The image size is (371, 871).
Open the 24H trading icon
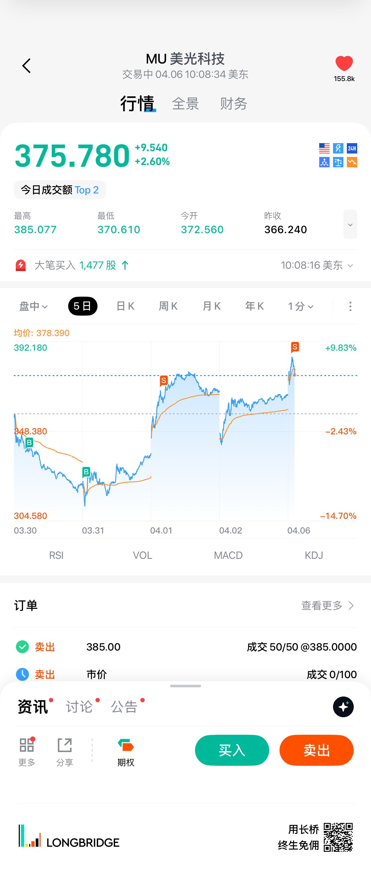tap(352, 148)
